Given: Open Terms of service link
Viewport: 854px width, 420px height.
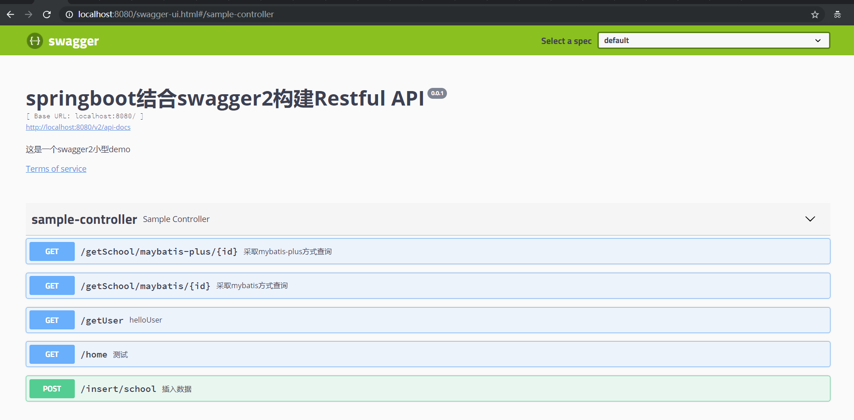Looking at the screenshot, I should pos(56,169).
